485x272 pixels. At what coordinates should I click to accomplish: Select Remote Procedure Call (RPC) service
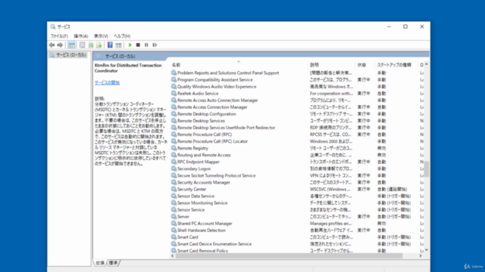click(x=205, y=134)
